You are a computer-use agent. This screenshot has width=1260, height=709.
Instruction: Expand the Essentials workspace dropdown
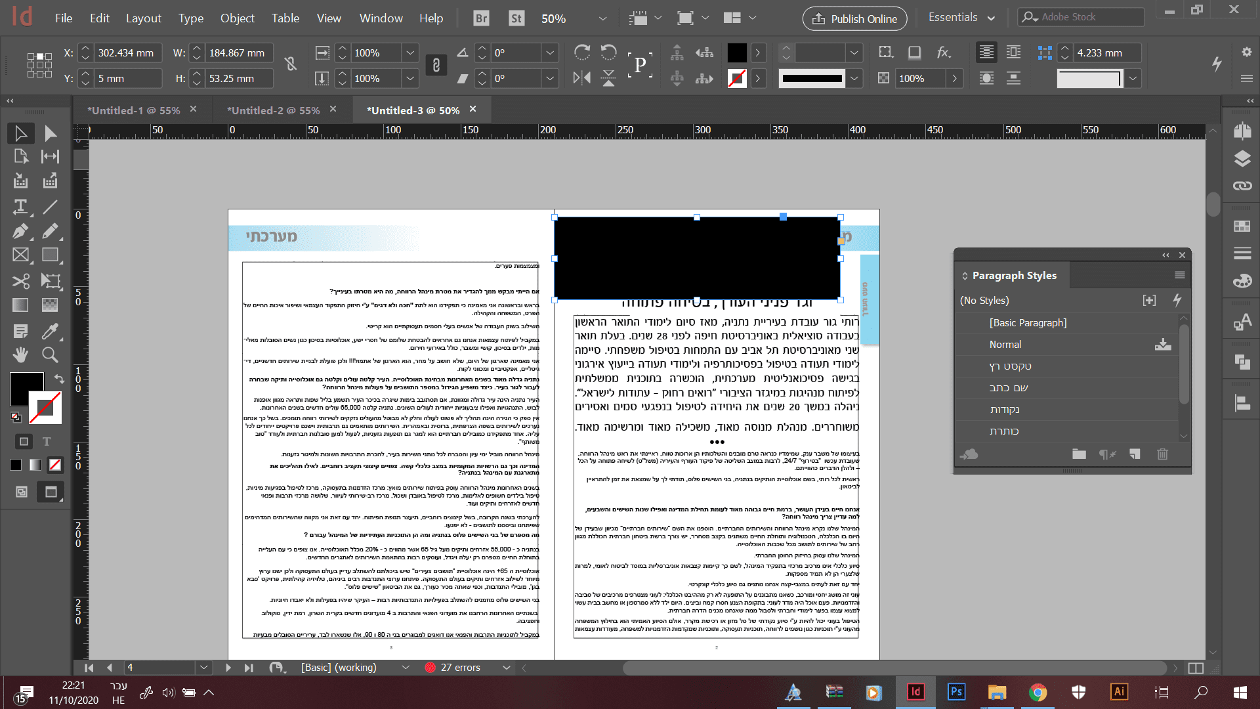click(x=991, y=18)
